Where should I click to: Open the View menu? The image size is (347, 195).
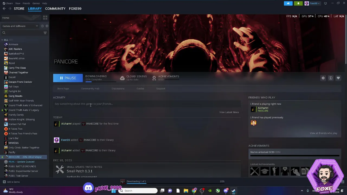point(18,3)
